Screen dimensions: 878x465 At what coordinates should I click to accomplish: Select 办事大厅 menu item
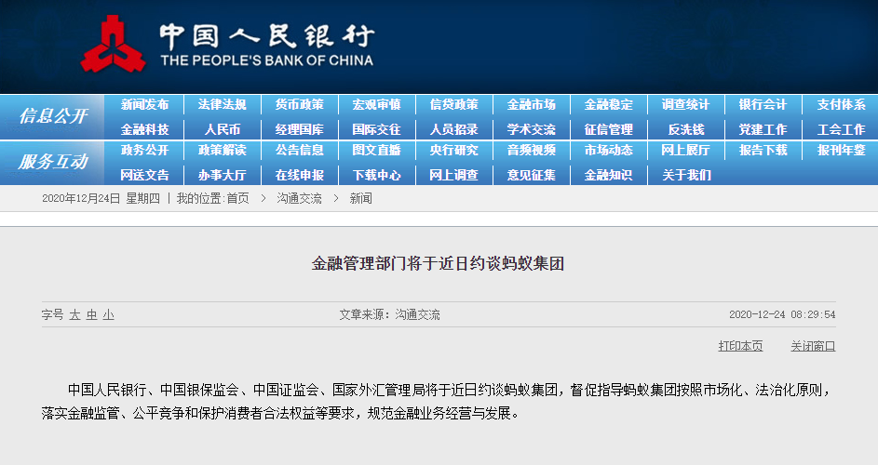(x=222, y=175)
